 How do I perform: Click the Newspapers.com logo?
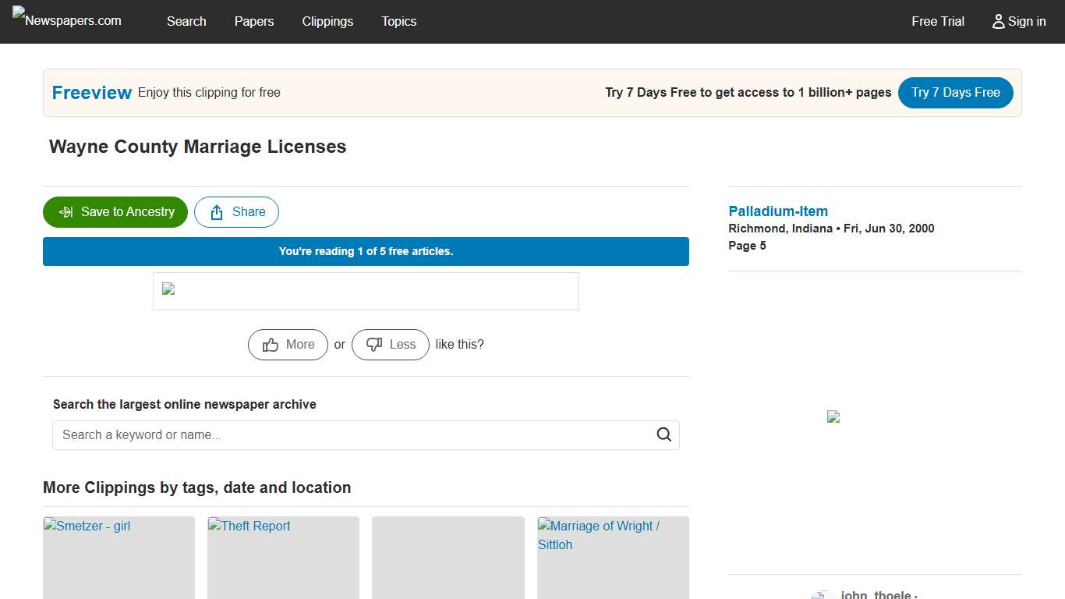coord(67,20)
